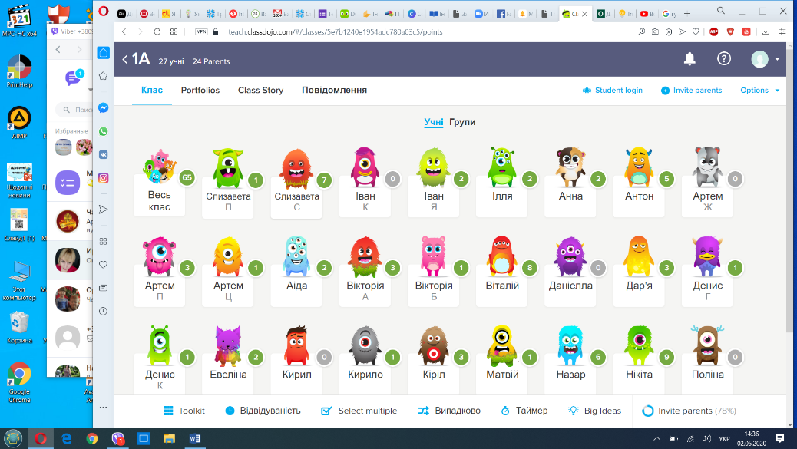Click Invite parents in the top bar
This screenshot has height=449, width=797.
691,90
